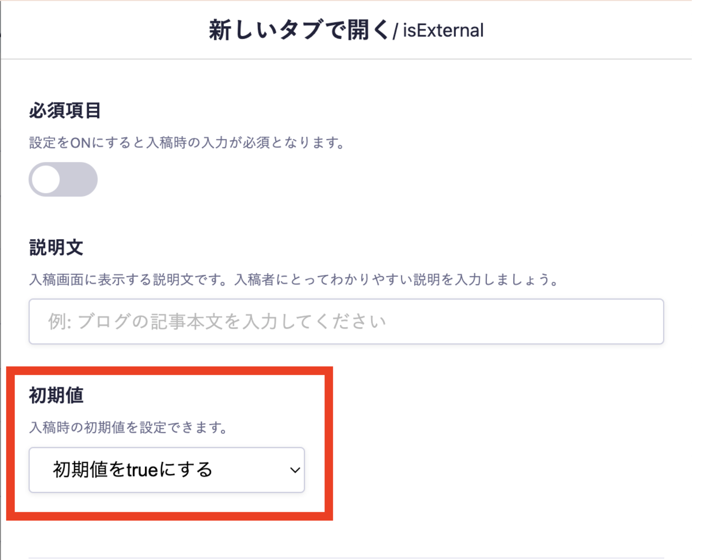Open the 初期値 dropdown
This screenshot has height=560, width=713.
click(x=166, y=470)
